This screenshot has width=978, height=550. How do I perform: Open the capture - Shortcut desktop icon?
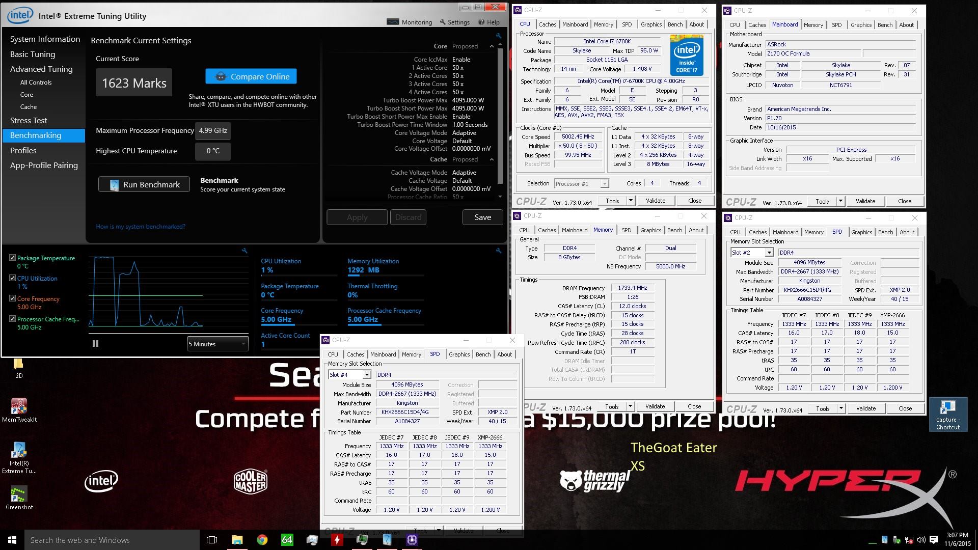pos(948,415)
